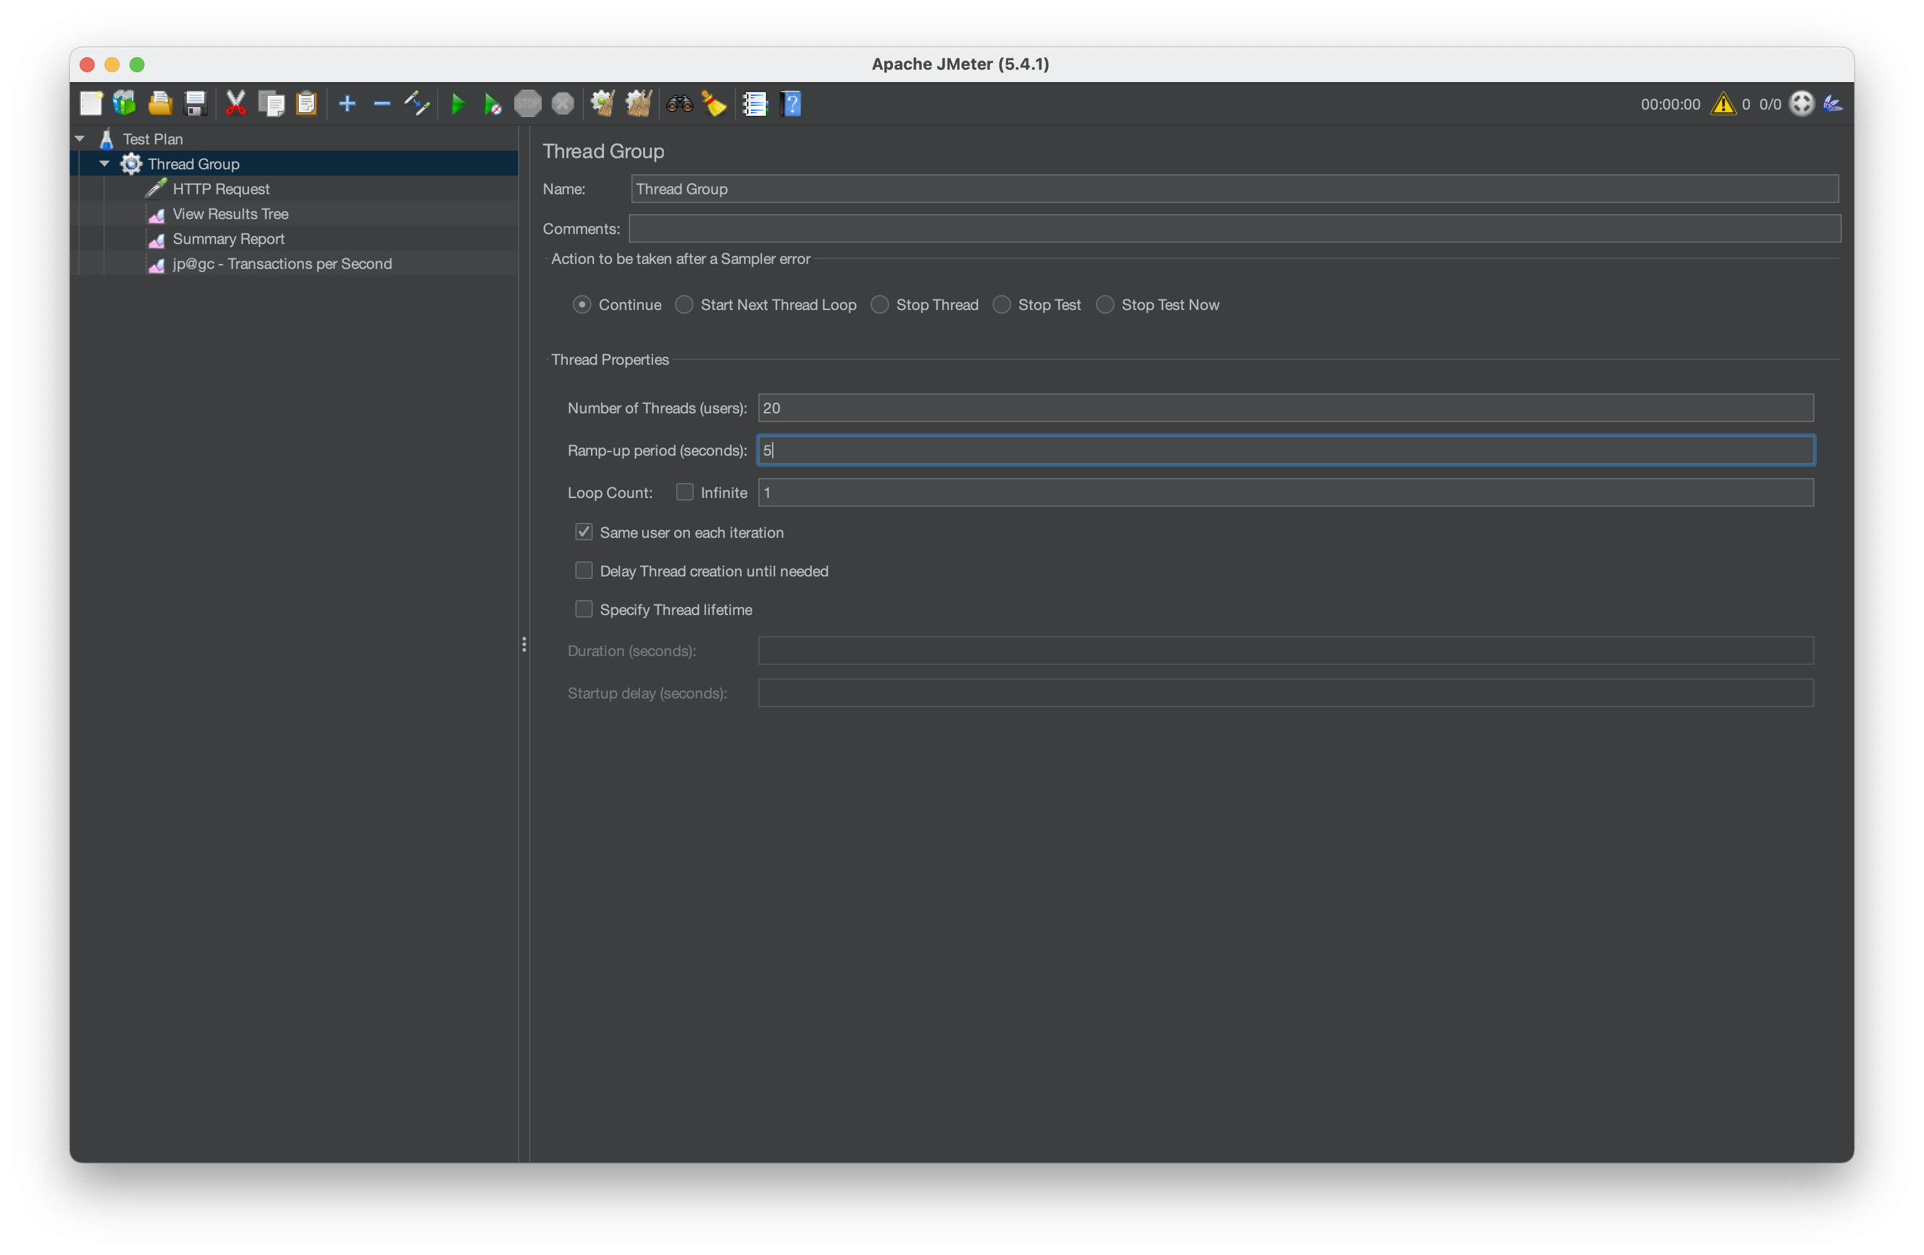The width and height of the screenshot is (1924, 1255).
Task: Click the HTTP Request sampler icon
Action: click(156, 188)
